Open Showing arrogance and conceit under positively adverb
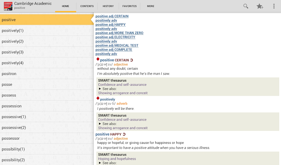The image size is (281, 165). pyautogui.click(x=123, y=128)
